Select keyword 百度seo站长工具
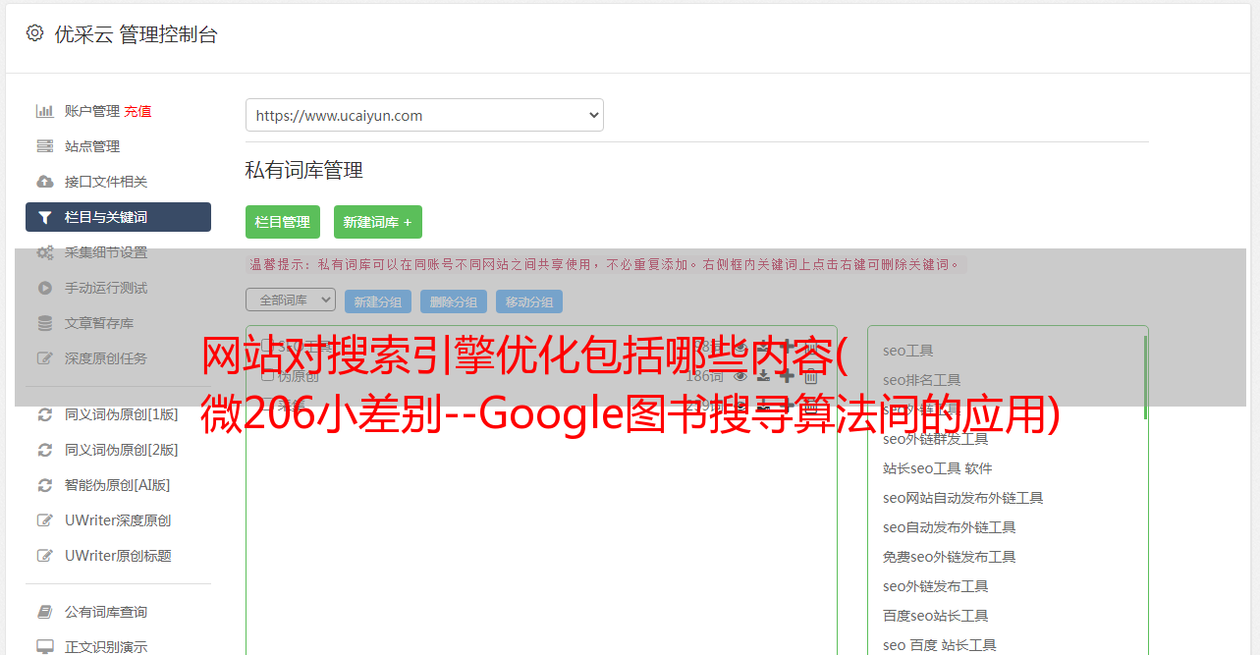The width and height of the screenshot is (1260, 655). point(935,616)
